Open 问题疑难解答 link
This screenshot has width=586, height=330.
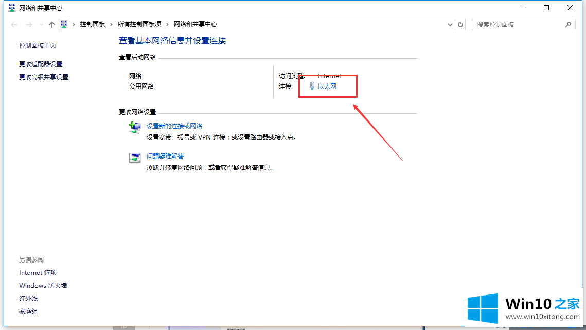pos(165,157)
